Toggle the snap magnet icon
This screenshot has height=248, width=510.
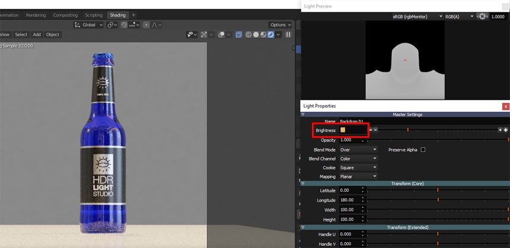point(124,25)
